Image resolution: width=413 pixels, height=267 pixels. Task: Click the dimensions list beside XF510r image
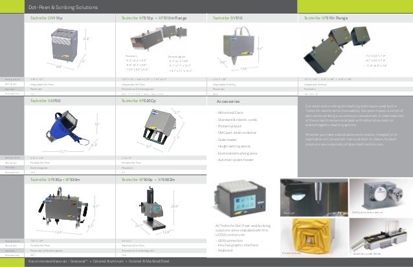click(x=376, y=61)
